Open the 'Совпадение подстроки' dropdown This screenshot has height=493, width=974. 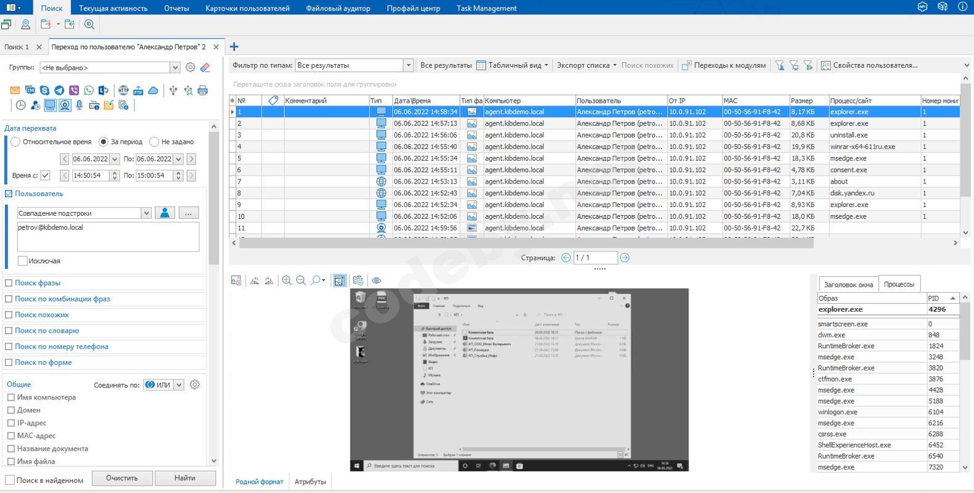point(146,213)
